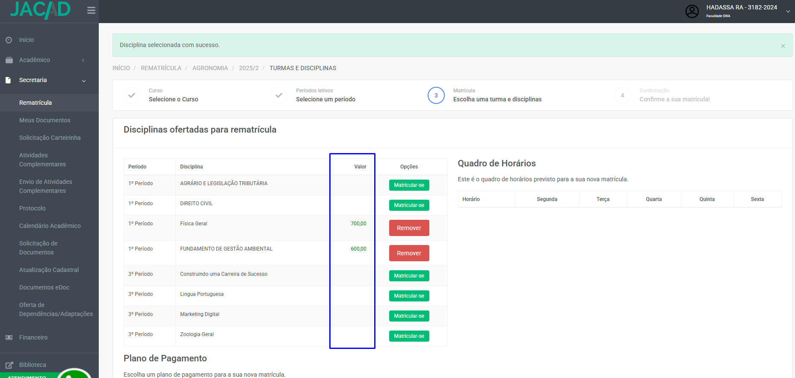Image resolution: width=795 pixels, height=378 pixels.
Task: Open Oferta de Dependências/Adaptações item
Action: click(56, 309)
